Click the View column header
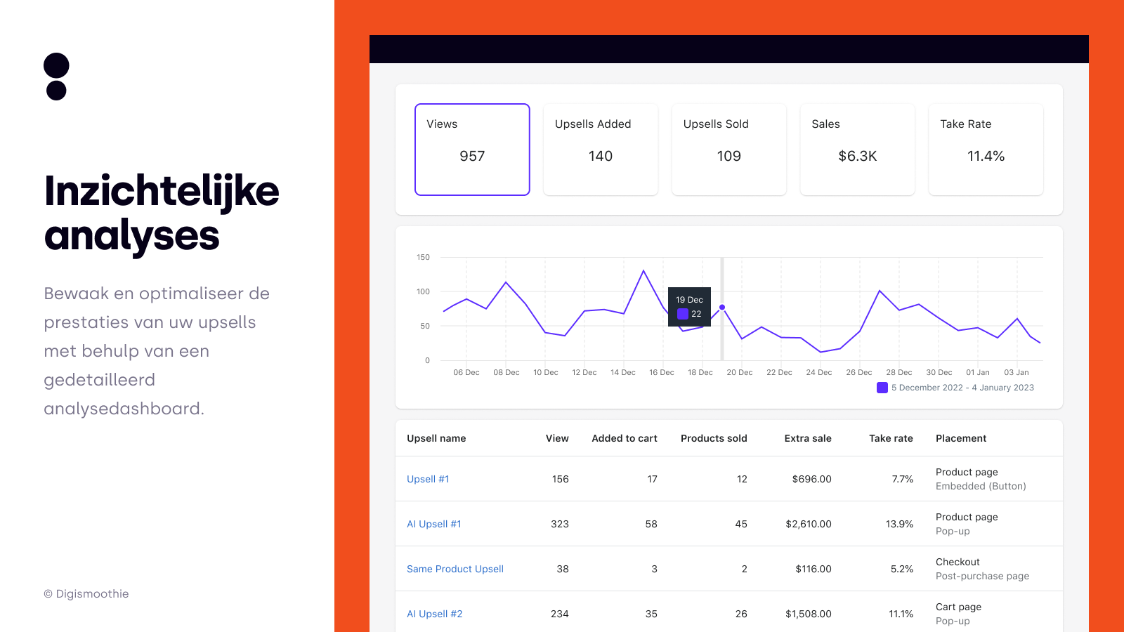Viewport: 1124px width, 632px height. tap(557, 438)
